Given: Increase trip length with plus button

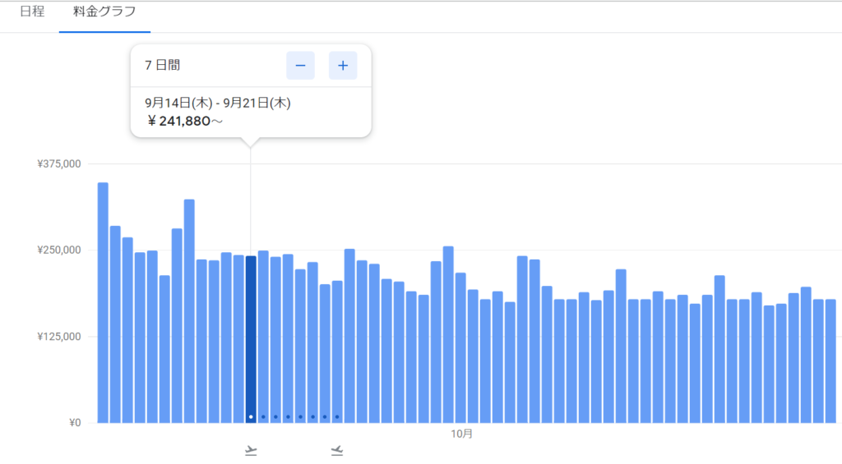Looking at the screenshot, I should 343,66.
